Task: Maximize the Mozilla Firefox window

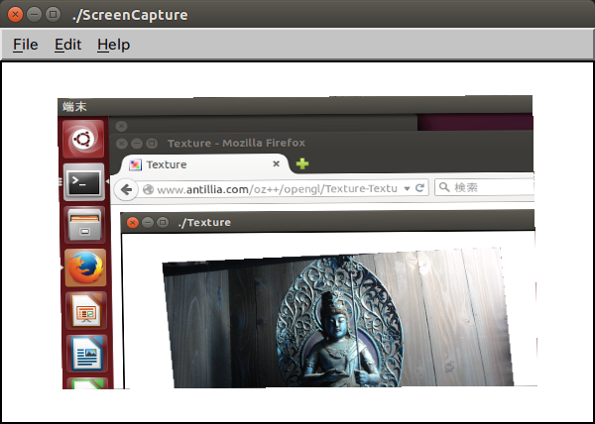Action: pyautogui.click(x=152, y=144)
